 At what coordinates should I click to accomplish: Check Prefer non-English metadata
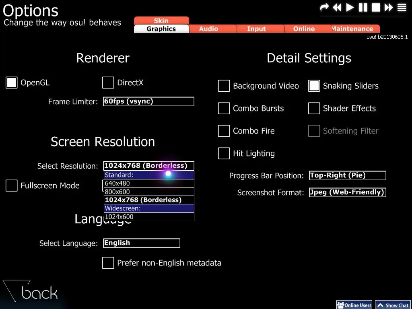(x=108, y=263)
